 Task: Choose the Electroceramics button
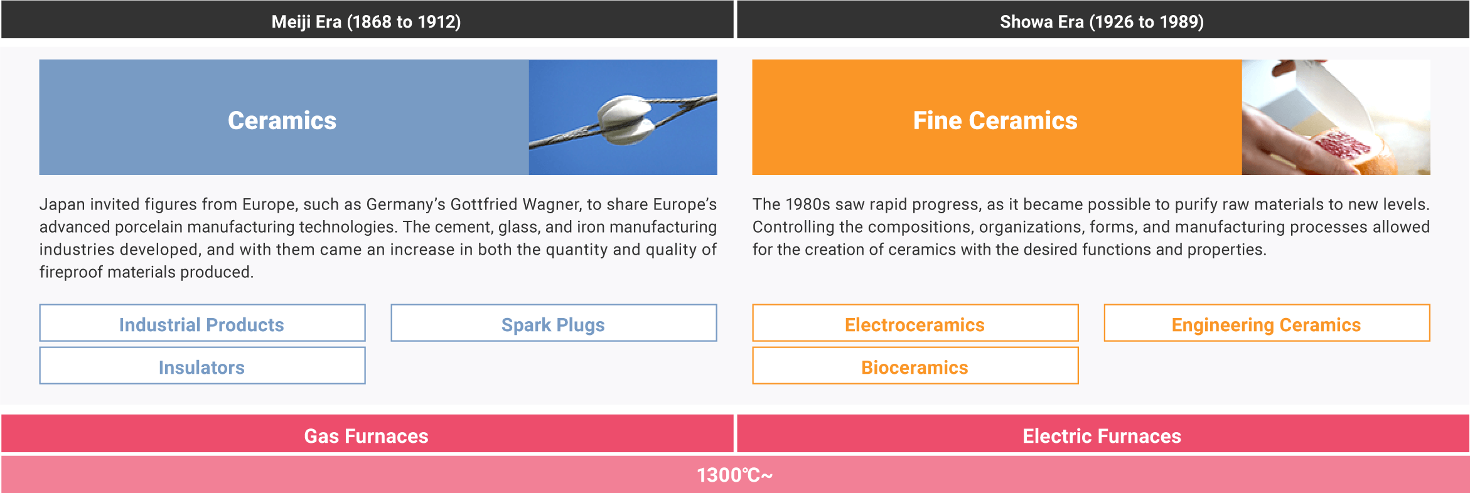915,323
